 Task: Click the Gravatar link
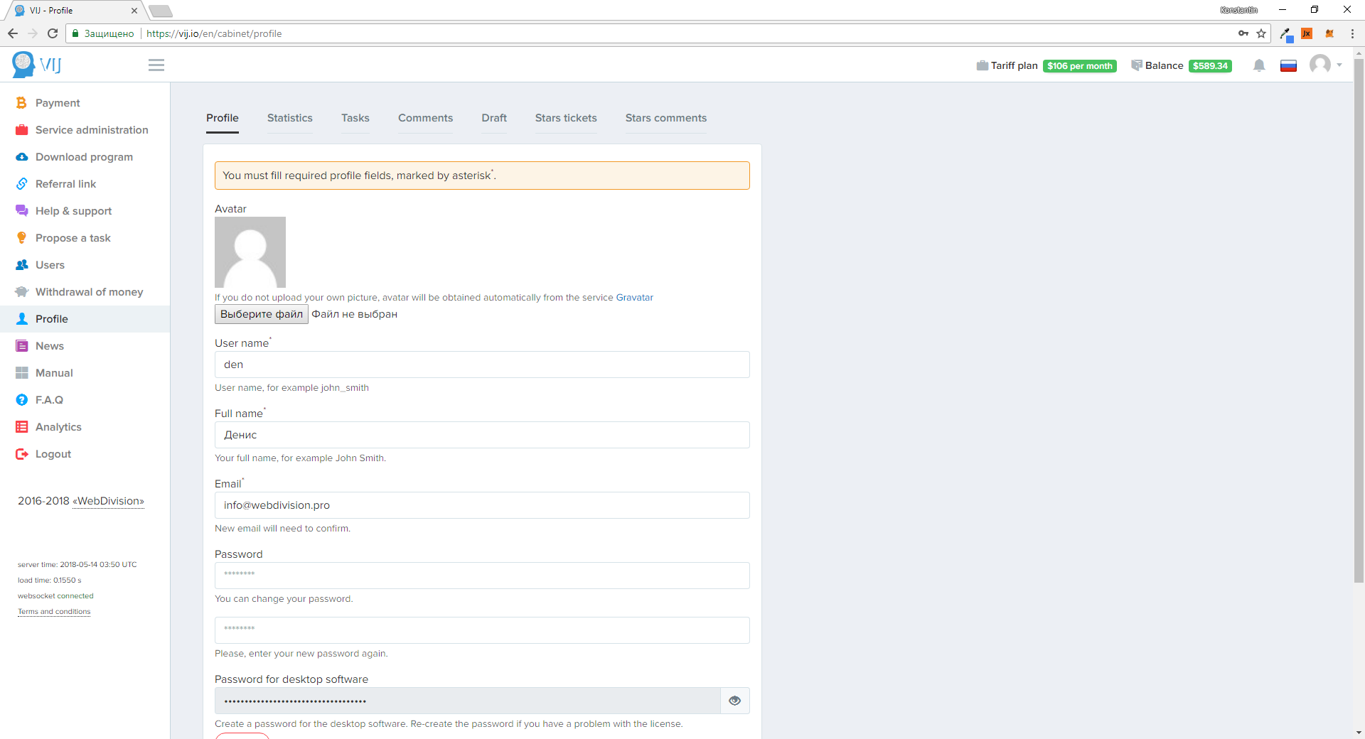point(634,298)
